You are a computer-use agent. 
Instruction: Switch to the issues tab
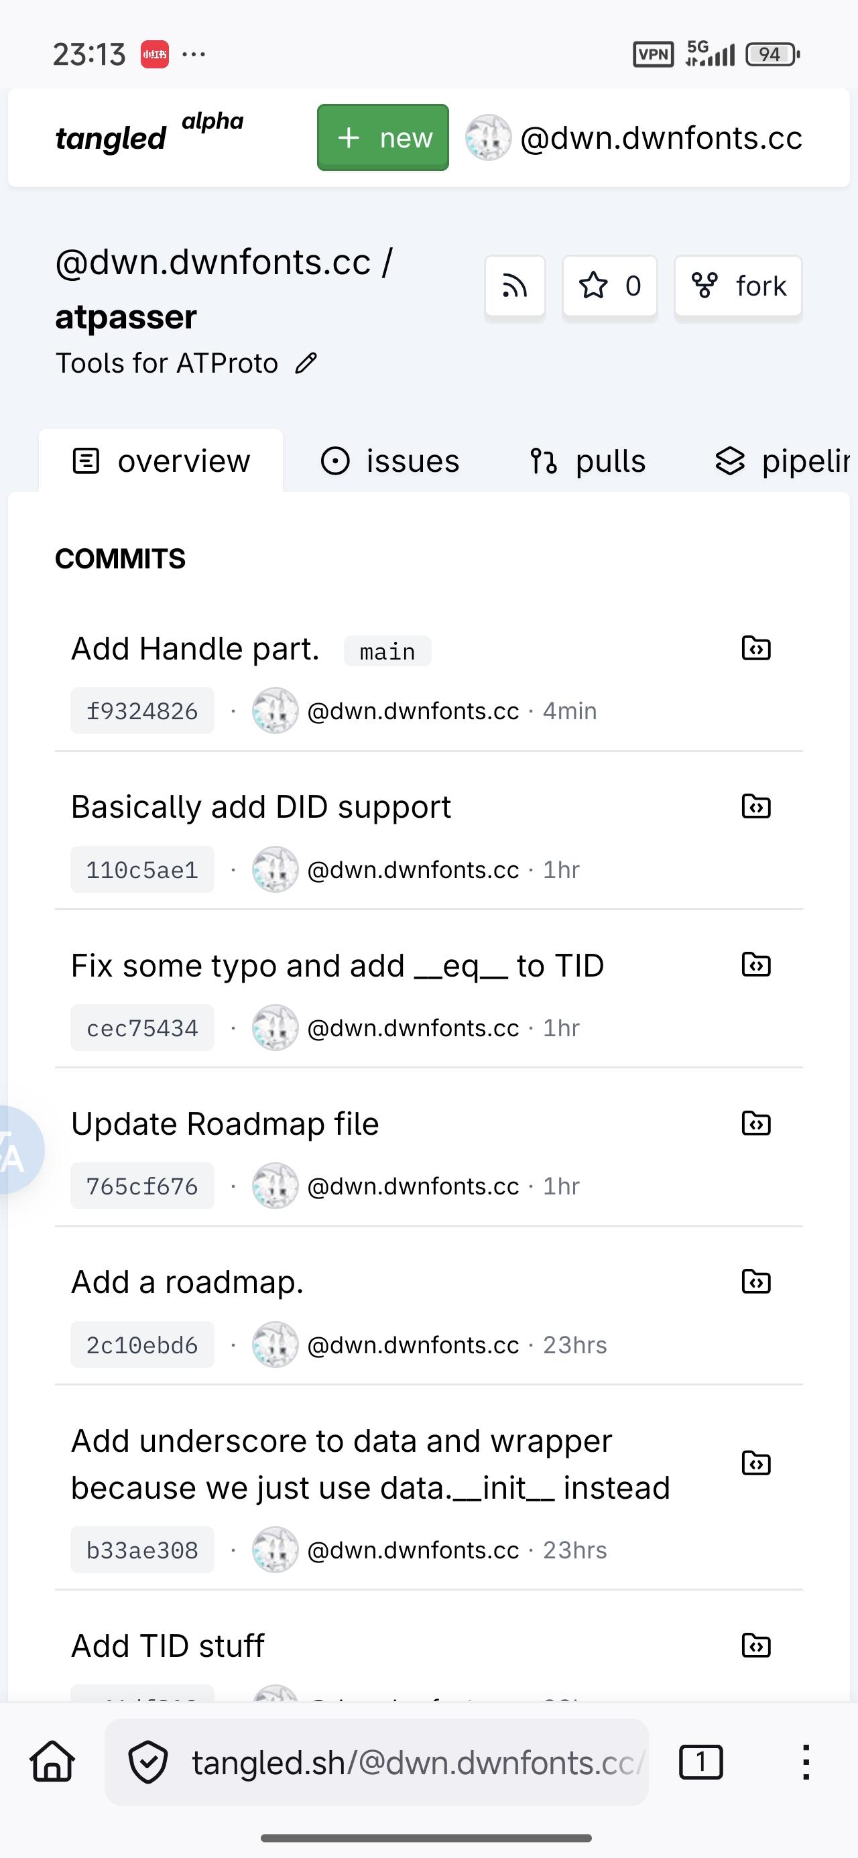389,461
